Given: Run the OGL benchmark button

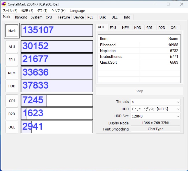Looking at the screenshot, I should pos(12,127).
